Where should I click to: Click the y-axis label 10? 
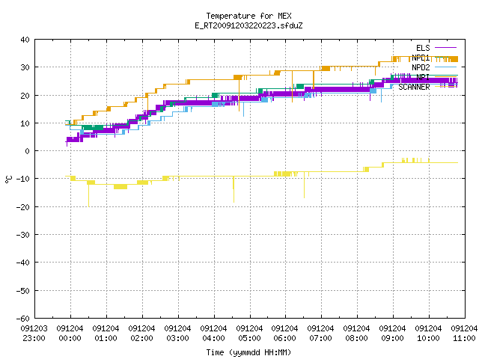click(x=25, y=123)
